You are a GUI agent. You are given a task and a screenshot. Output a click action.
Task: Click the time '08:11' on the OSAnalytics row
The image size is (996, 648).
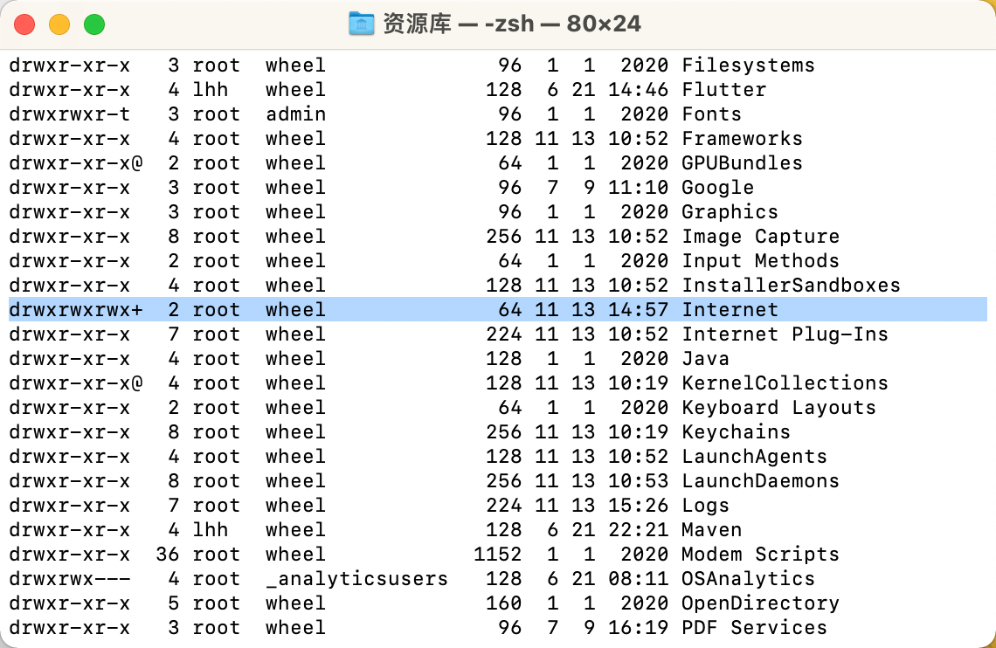pos(638,579)
